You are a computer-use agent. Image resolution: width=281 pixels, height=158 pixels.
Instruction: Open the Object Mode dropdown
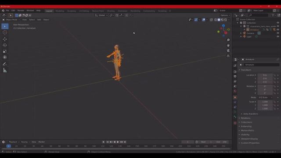[11, 20]
